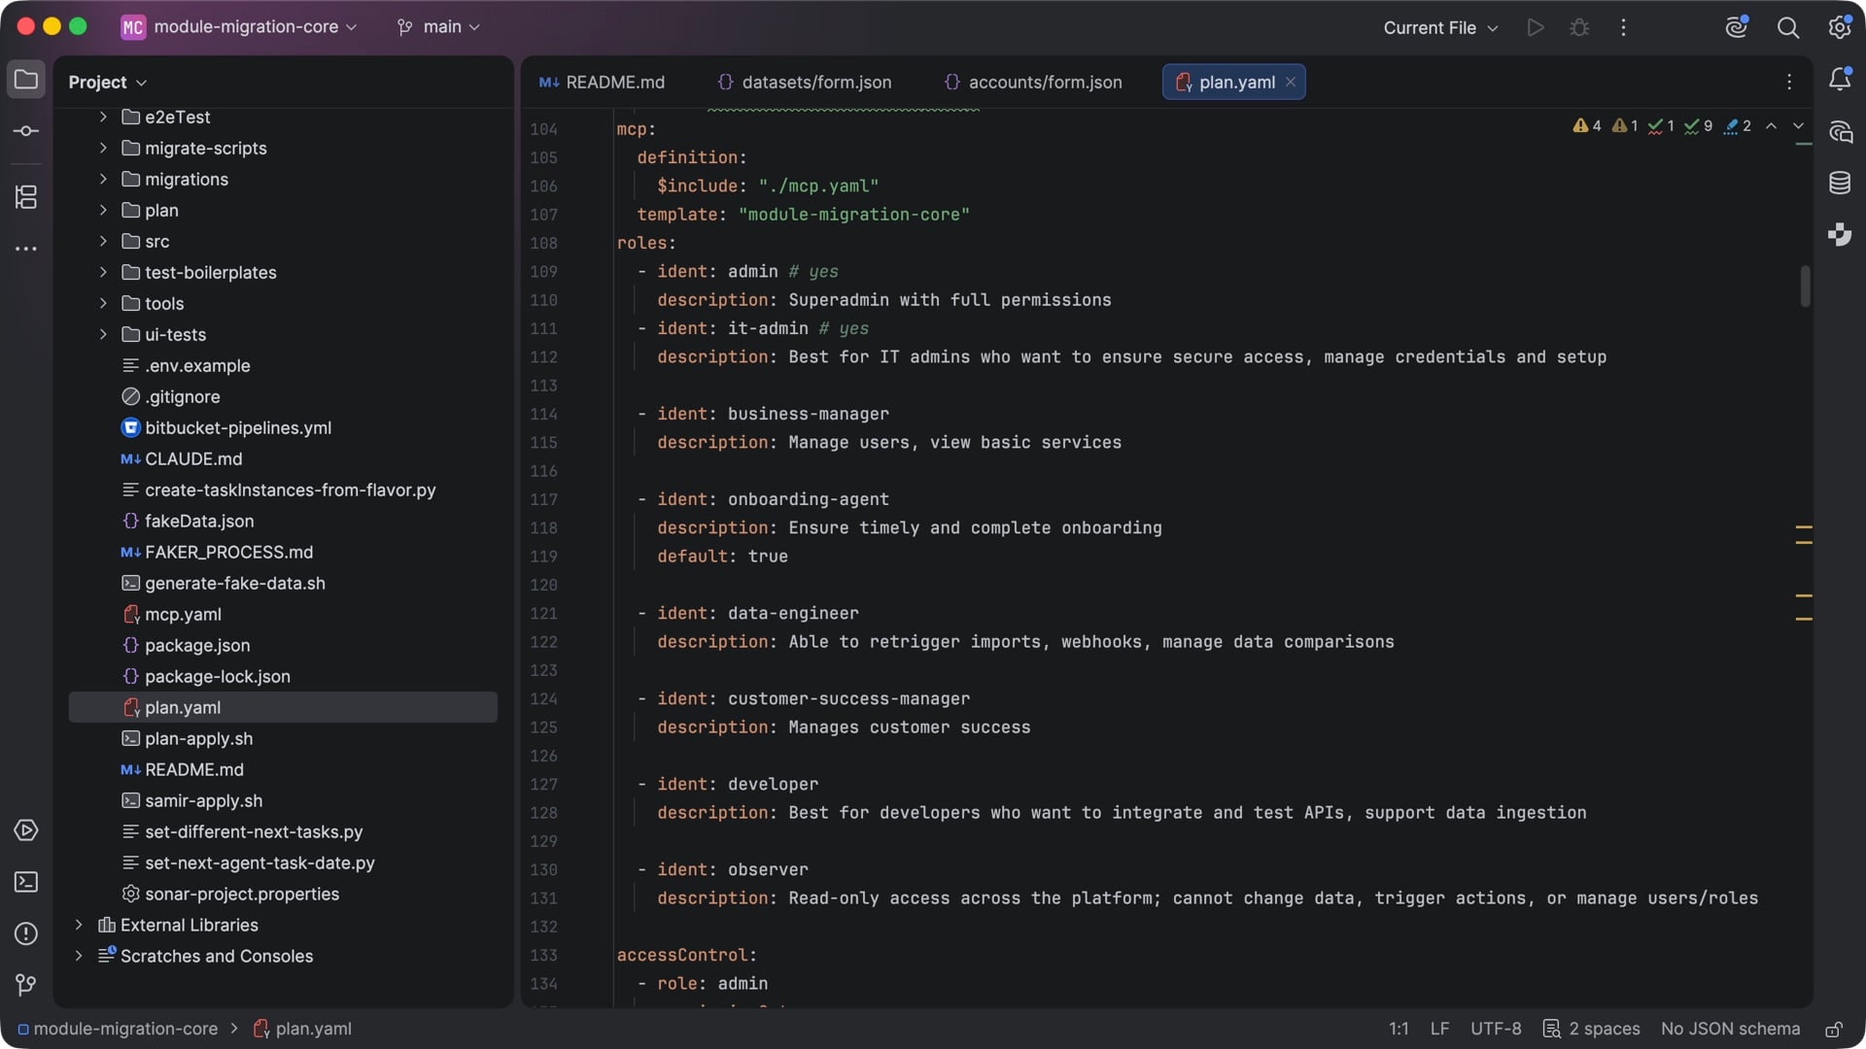Open the Git tool window
Screen dimensions: 1866x1049
click(26, 985)
